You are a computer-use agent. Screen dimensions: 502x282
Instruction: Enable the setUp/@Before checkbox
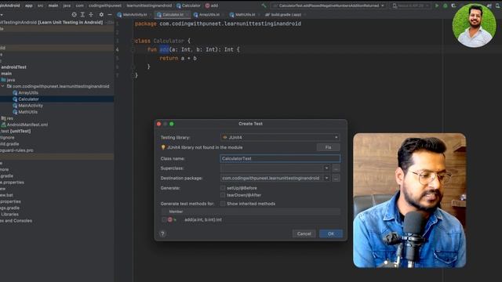(x=223, y=188)
